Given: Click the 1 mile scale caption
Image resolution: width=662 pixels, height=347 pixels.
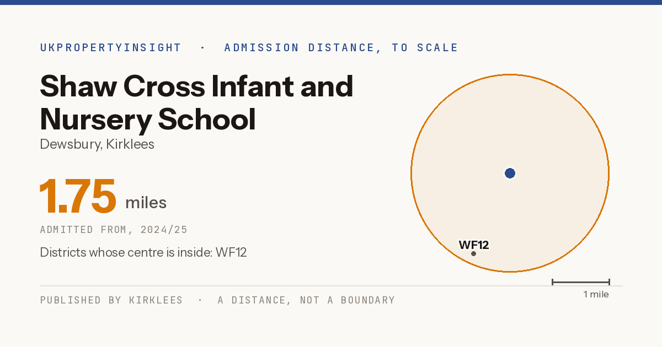Looking at the screenshot, I should pos(596,294).
